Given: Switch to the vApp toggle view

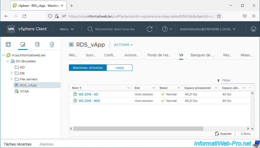Looking at the screenshot, I should point(119,68).
